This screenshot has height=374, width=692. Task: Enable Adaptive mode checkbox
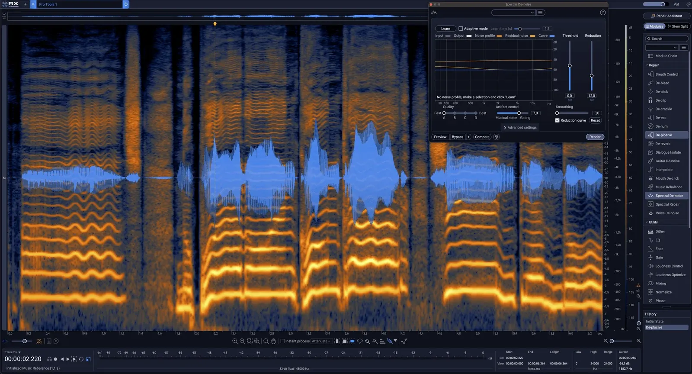(461, 29)
